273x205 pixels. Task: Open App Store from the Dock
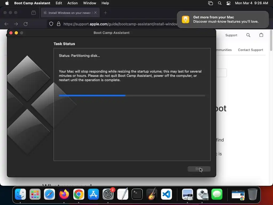coord(93,194)
